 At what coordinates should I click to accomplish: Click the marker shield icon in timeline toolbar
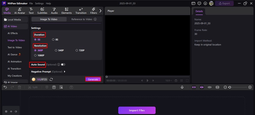click(x=47, y=87)
